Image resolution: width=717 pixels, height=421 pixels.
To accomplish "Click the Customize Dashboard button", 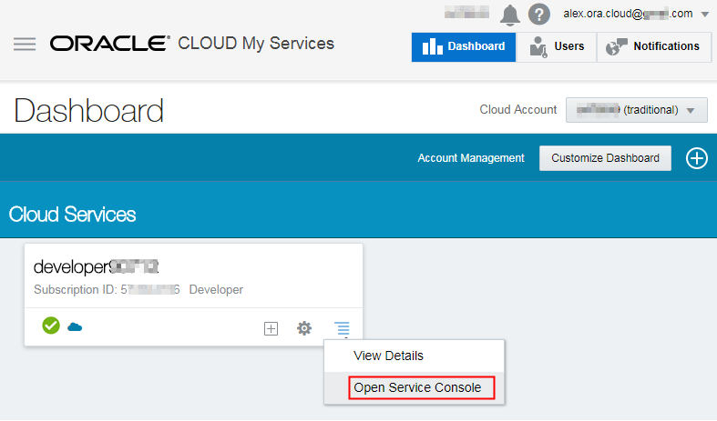I will (605, 158).
